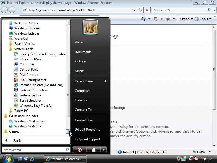Viewport: 217px width, 163px height.
Task: Click the Windows Start orb
Action: click(8, 159)
